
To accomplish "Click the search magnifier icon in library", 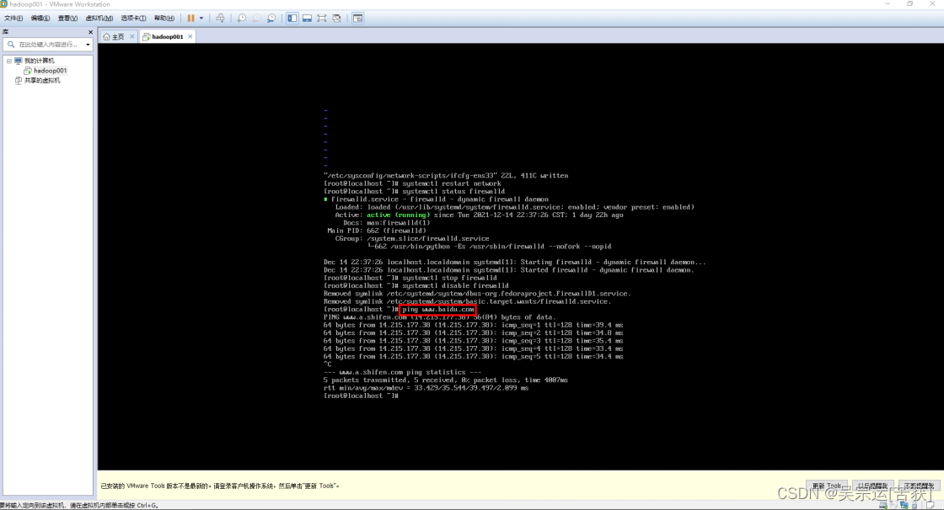I will (x=10, y=45).
